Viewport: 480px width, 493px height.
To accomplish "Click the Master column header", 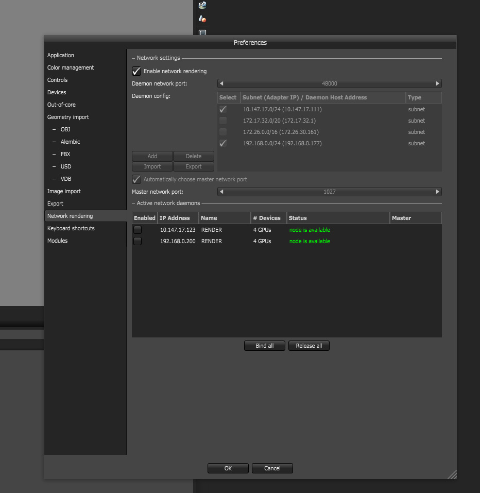I will [416, 218].
